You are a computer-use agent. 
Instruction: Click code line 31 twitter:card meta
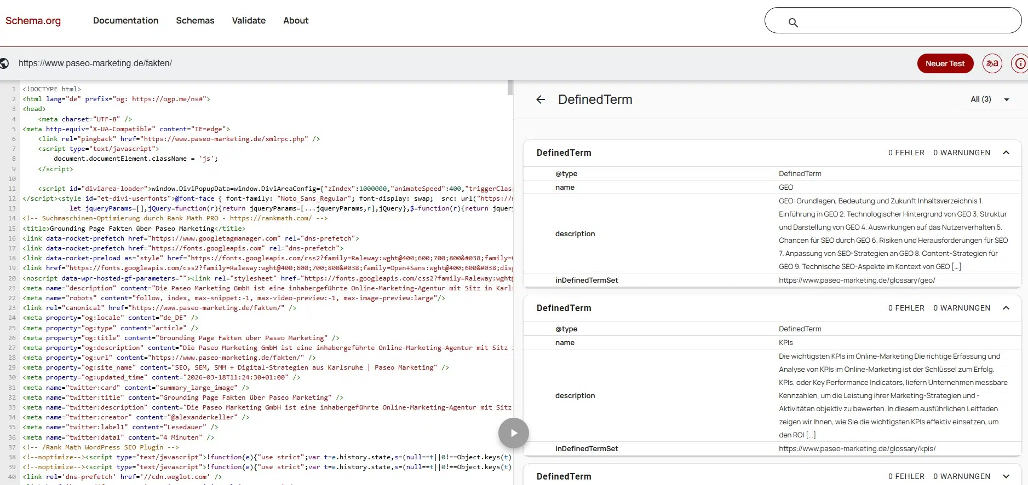point(136,388)
